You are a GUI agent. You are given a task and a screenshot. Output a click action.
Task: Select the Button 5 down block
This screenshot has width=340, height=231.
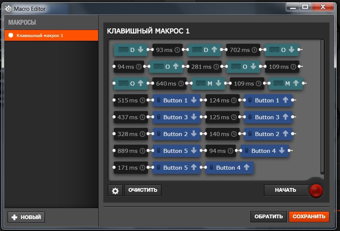(177, 151)
